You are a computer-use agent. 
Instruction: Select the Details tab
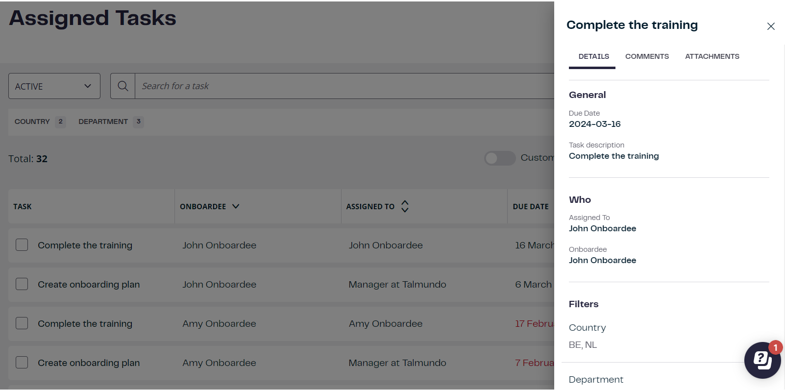(593, 56)
